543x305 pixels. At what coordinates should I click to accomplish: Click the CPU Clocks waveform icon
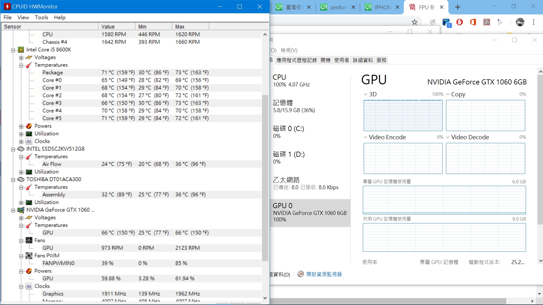[x=29, y=141]
